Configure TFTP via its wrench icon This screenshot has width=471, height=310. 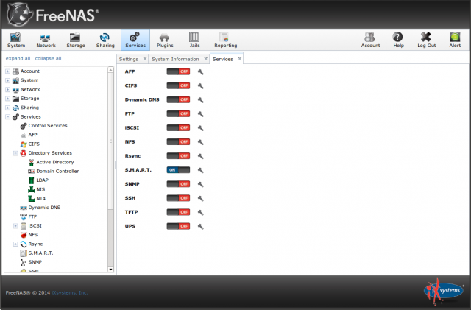tap(201, 212)
